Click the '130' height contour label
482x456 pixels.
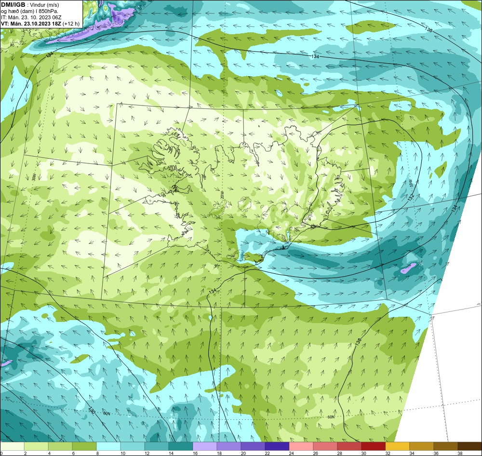click(91, 410)
